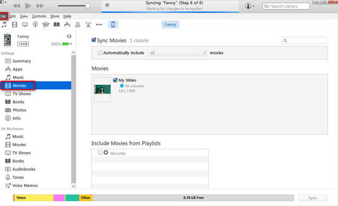Open the Music library icon in toolbar
This screenshot has width=338, height=206.
(x=4, y=25)
